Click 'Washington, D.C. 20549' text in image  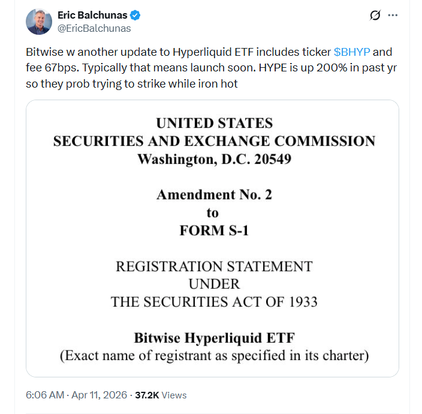pyautogui.click(x=214, y=159)
